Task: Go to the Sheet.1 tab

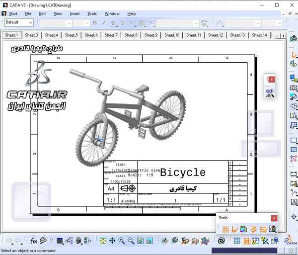Action: pyautogui.click(x=11, y=35)
